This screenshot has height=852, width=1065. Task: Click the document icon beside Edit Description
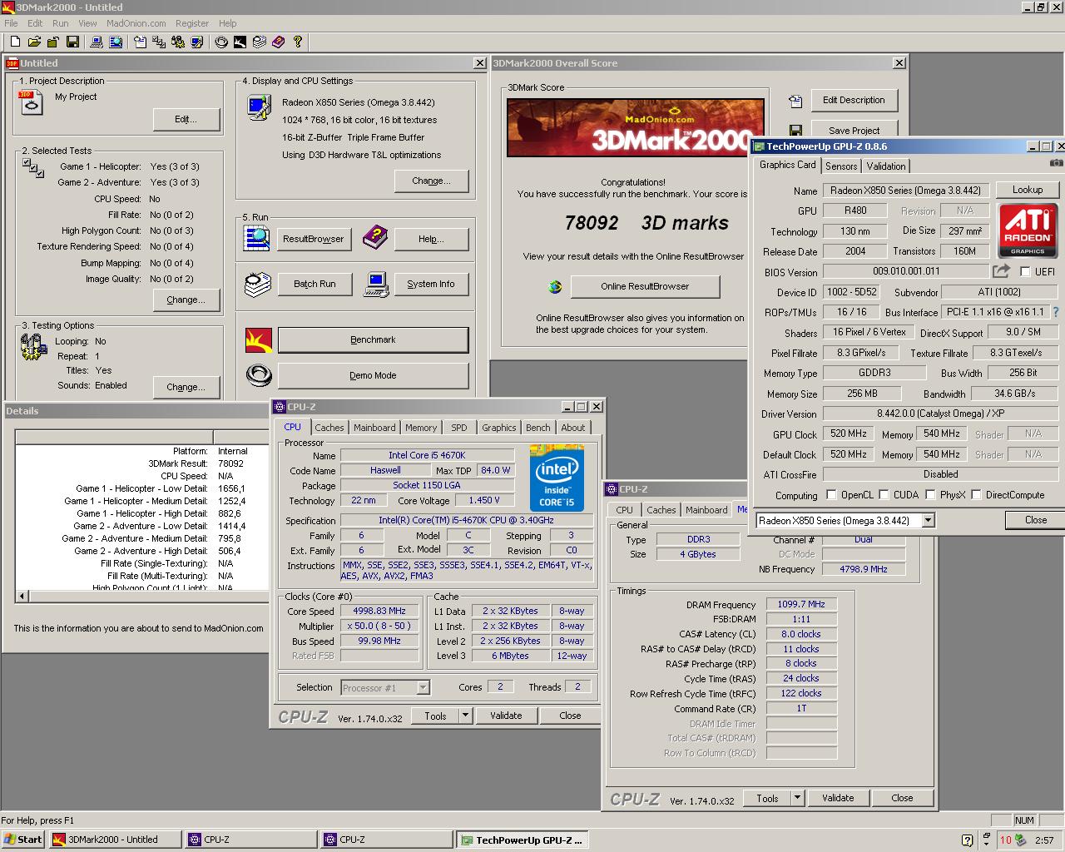tap(795, 101)
